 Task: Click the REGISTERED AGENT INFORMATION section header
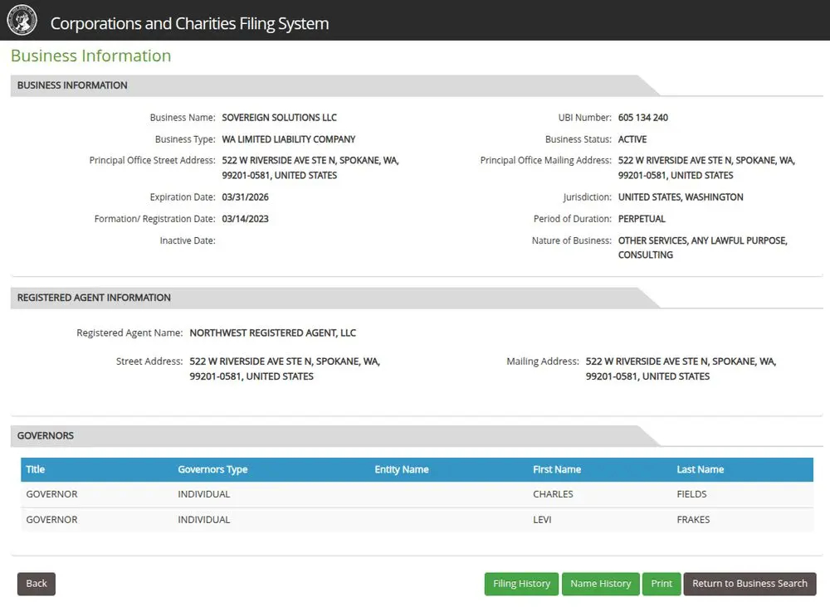[94, 298]
